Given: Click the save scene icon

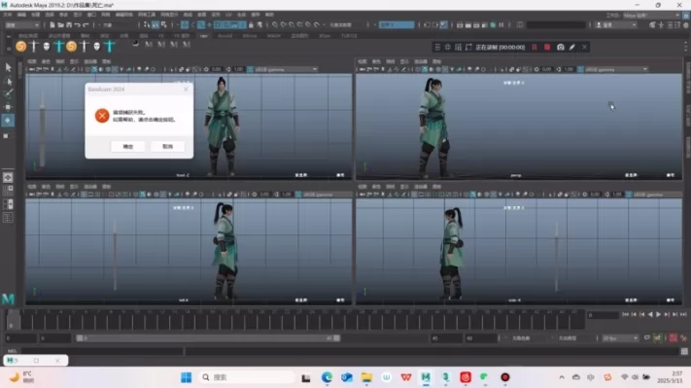Looking at the screenshot, I should tap(69, 24).
